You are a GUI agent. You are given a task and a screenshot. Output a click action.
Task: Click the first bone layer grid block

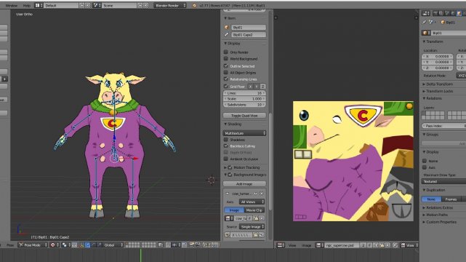(132, 245)
